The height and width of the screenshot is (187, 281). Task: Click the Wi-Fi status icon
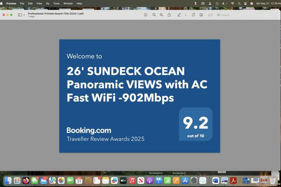(233, 4)
